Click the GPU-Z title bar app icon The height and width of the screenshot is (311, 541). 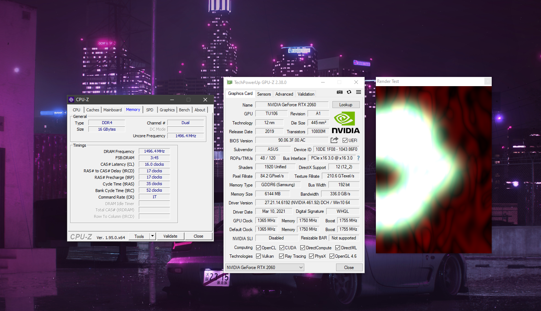click(229, 82)
